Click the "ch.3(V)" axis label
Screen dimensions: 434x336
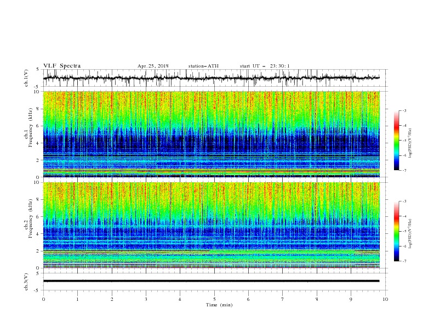pyautogui.click(x=26, y=282)
